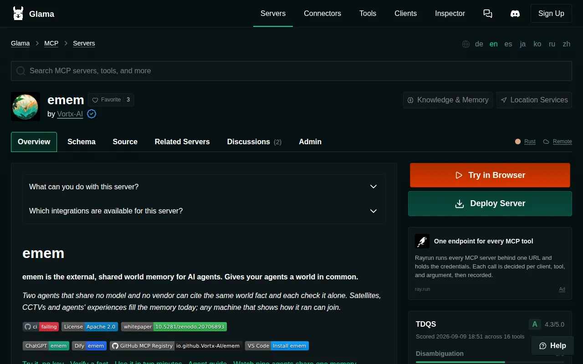Click the TDQS heading text

426,324
